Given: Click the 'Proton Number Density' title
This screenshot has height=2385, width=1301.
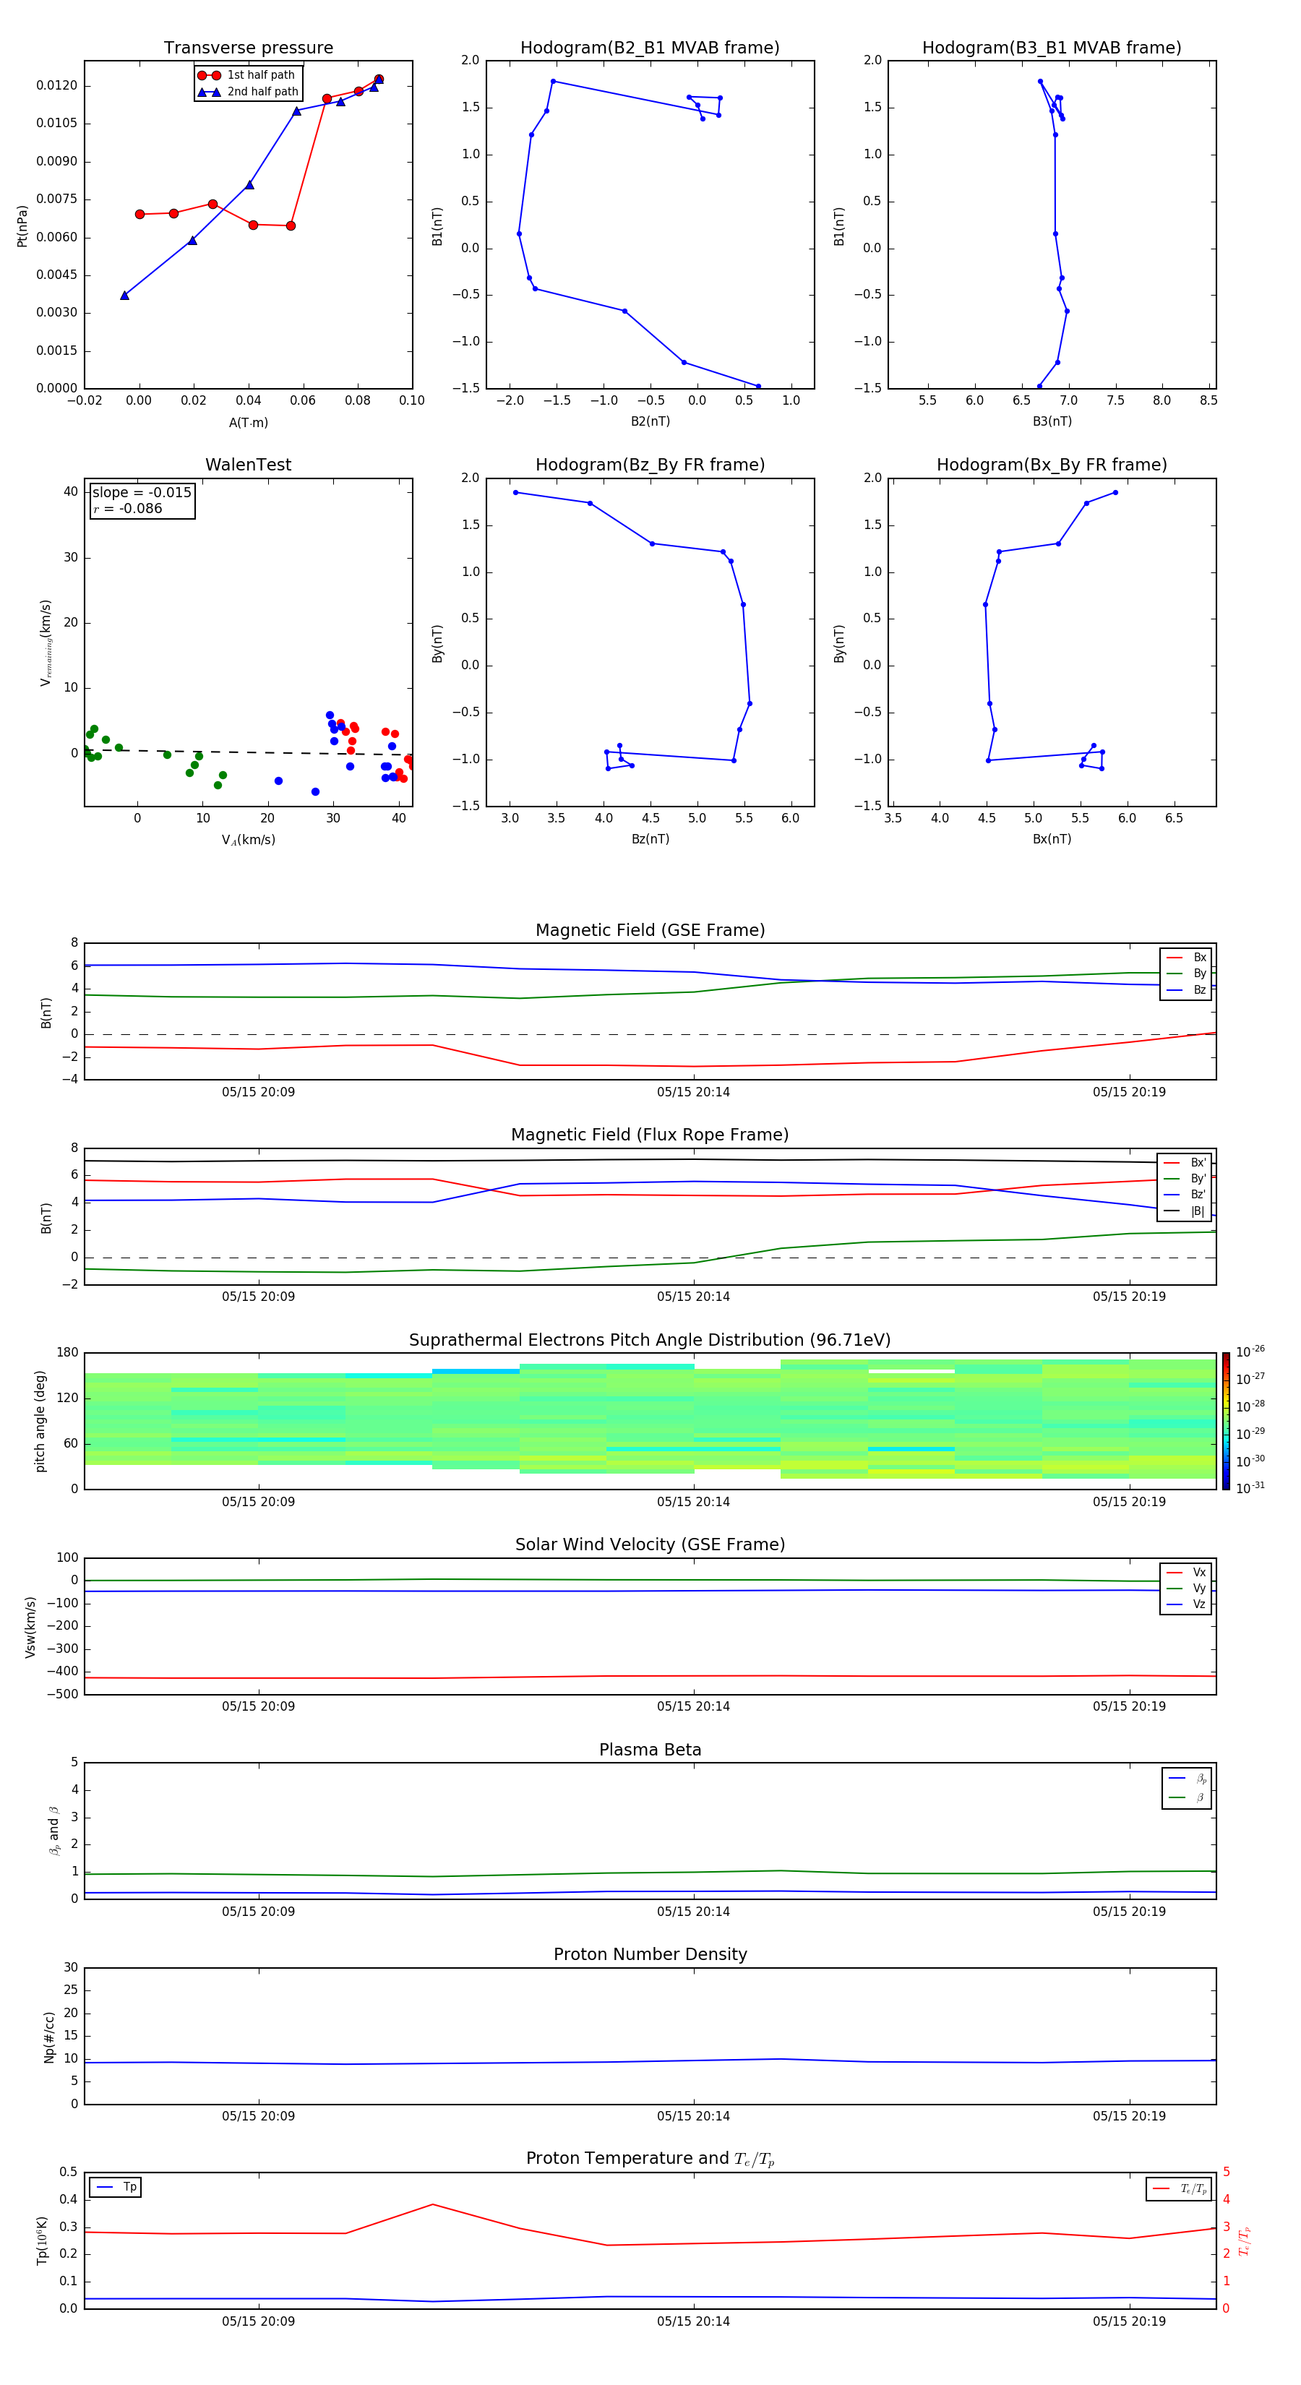Looking at the screenshot, I should point(650,1954).
